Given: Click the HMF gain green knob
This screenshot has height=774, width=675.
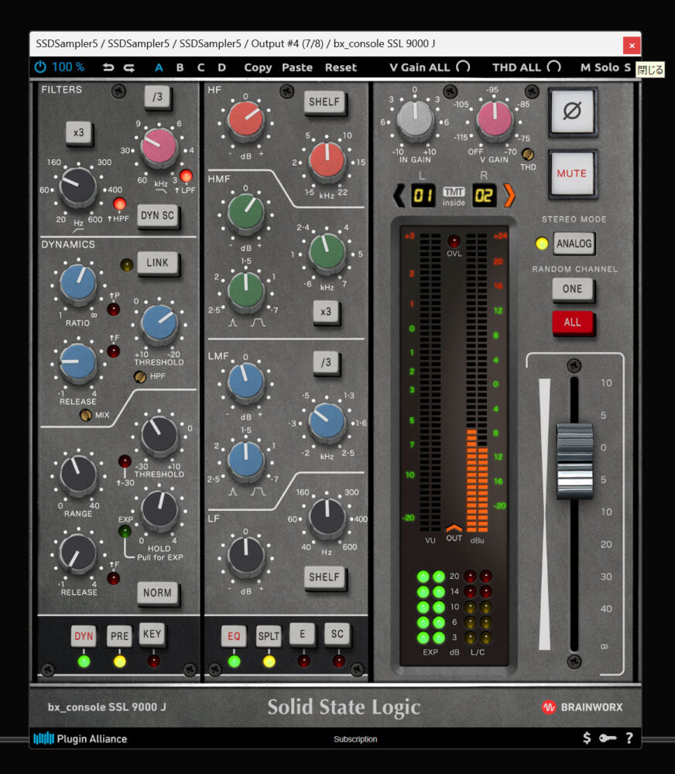Looking at the screenshot, I should [245, 212].
